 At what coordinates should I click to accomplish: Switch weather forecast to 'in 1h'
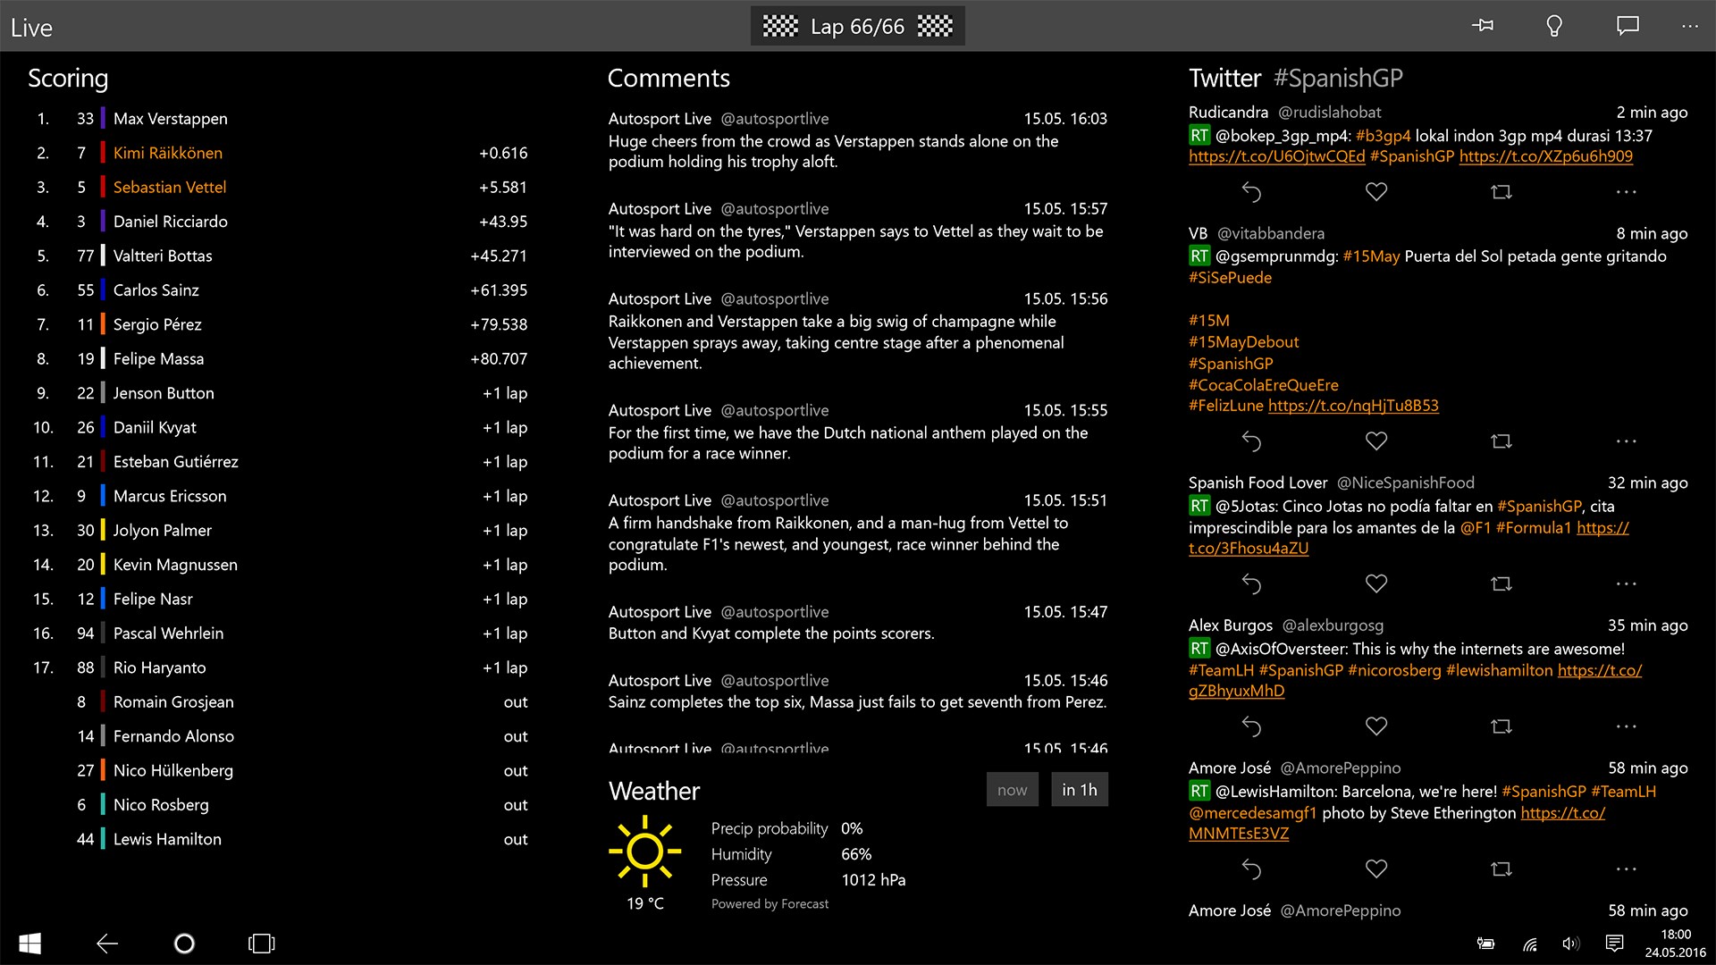click(1079, 790)
